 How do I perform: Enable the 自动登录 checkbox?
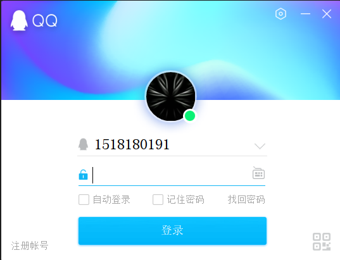coord(84,199)
